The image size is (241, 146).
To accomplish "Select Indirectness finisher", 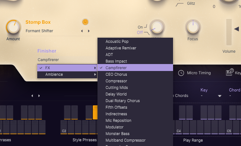I will tap(135, 114).
